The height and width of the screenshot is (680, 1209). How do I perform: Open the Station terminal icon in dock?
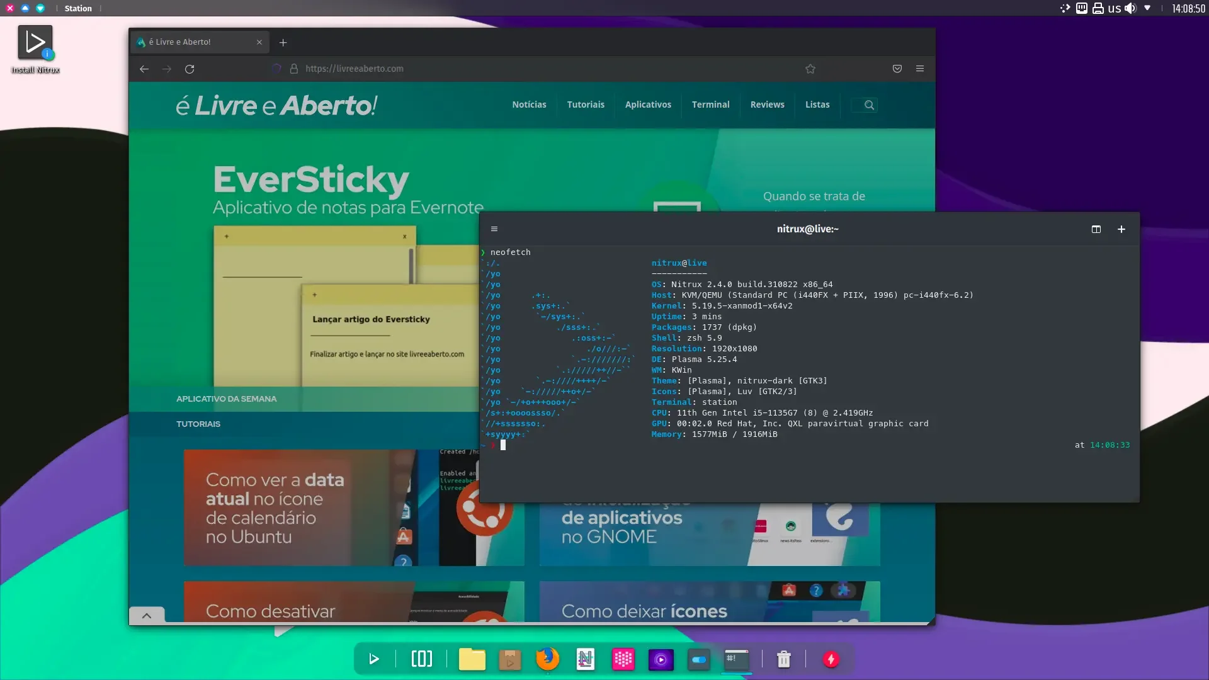pos(737,659)
